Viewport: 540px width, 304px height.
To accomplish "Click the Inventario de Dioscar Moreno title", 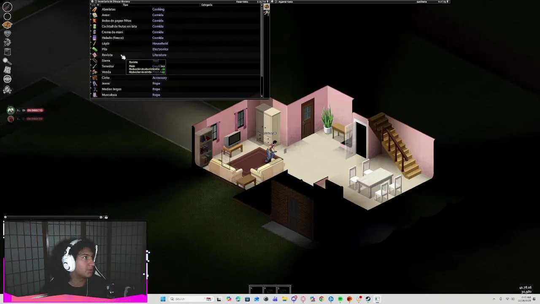I will click(113, 2).
